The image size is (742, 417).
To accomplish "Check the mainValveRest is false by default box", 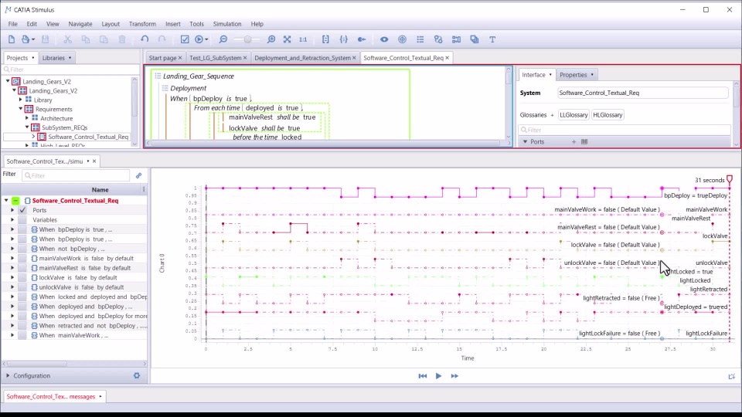I will point(22,268).
